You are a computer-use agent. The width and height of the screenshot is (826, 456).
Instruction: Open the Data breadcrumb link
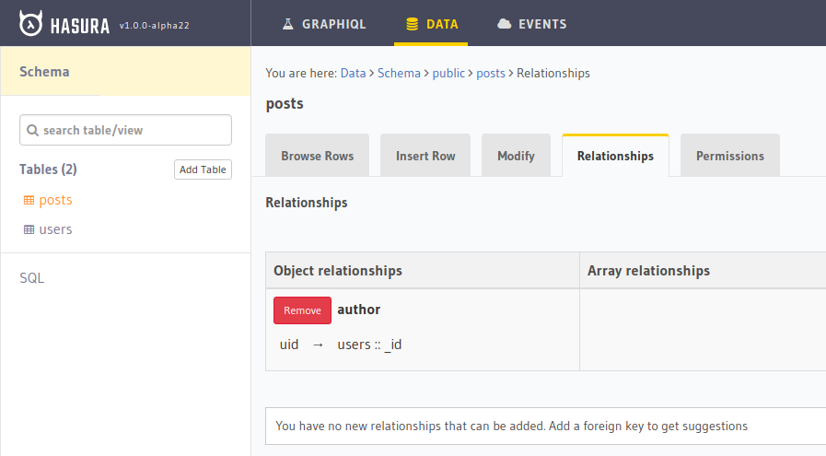point(353,74)
